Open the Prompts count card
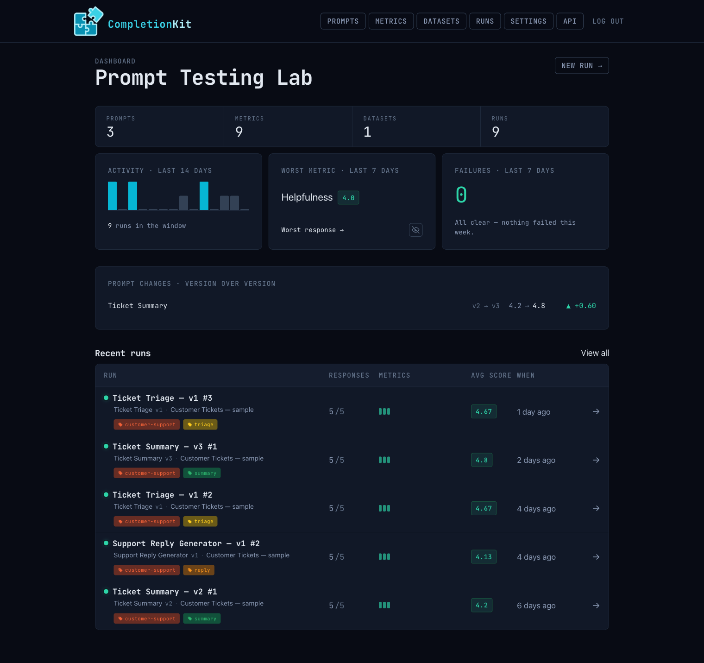 click(159, 126)
